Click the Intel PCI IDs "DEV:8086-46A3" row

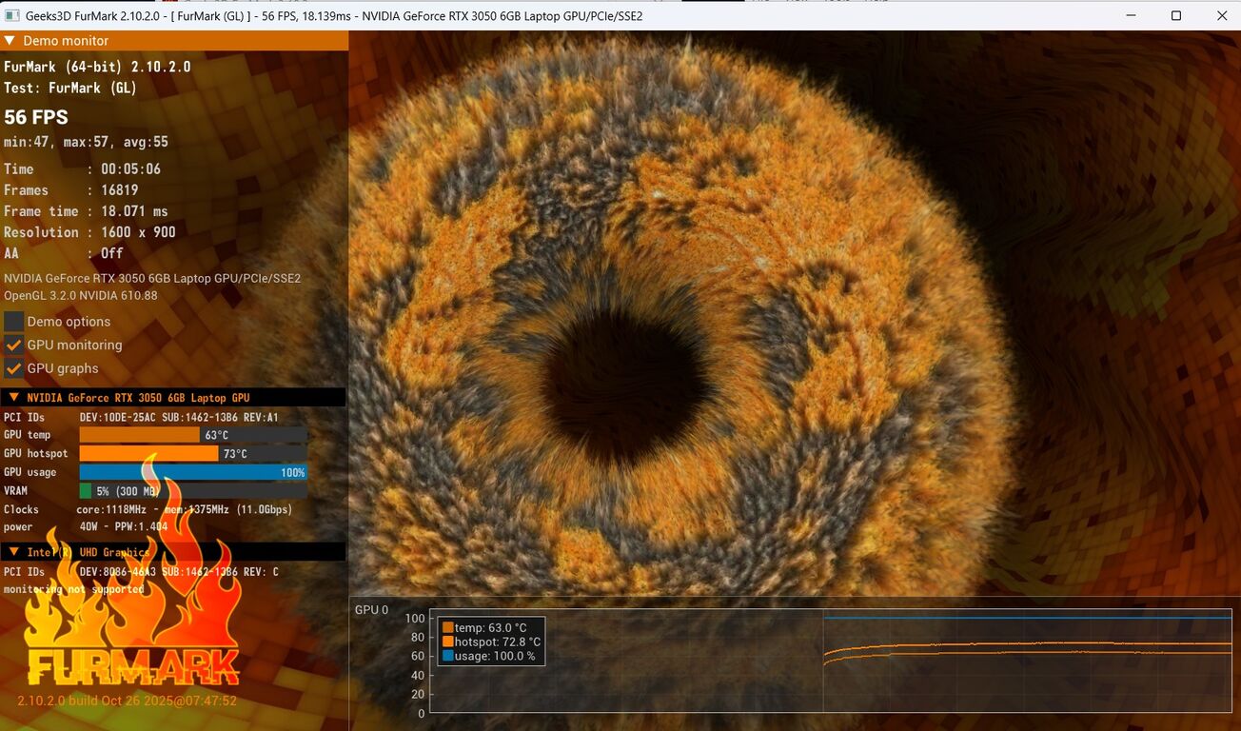click(x=141, y=572)
